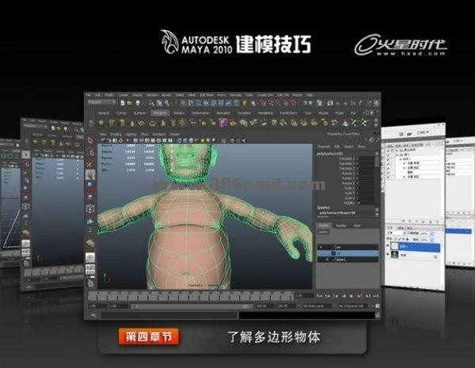475x368 pixels.
Task: Toggle visibility of the highlighted display layer
Action: (321, 253)
